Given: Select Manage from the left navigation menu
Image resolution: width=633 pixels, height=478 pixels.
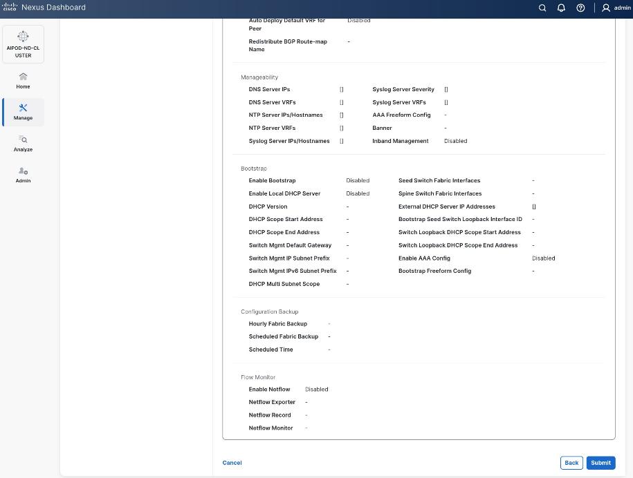Looking at the screenshot, I should 23,117.
